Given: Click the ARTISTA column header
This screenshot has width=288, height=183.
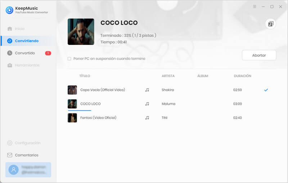Looking at the screenshot, I should click(168, 76).
